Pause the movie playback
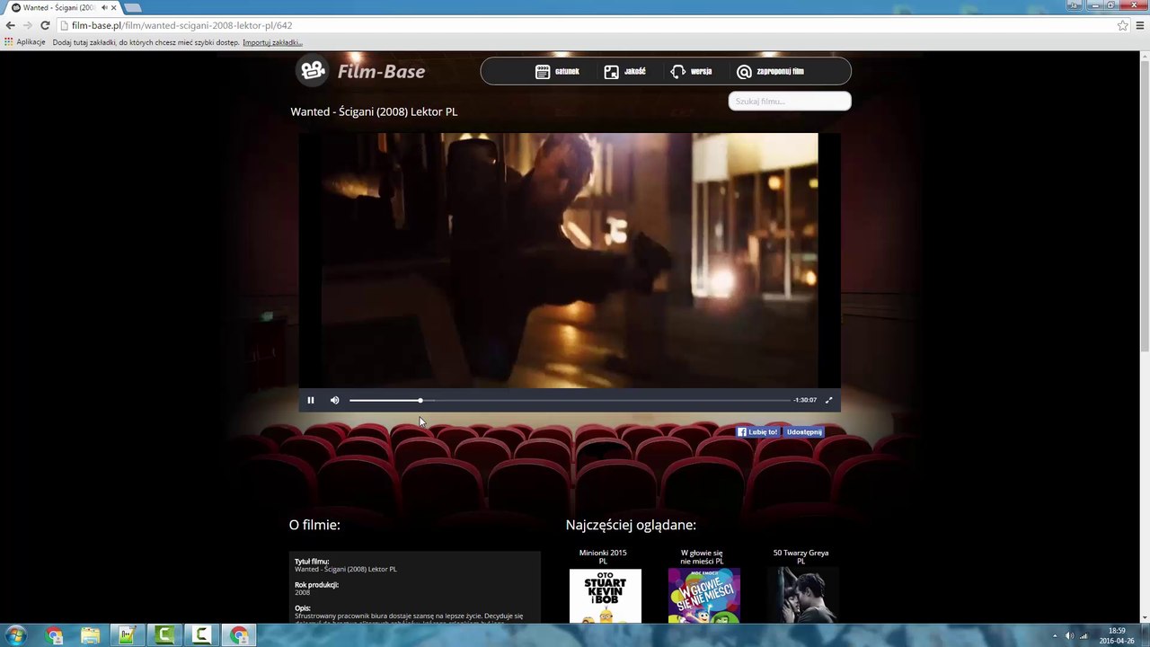The width and height of the screenshot is (1150, 647). tap(311, 400)
